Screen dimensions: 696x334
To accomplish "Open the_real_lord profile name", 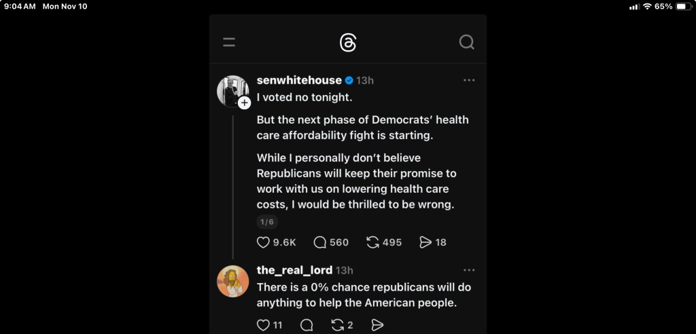I will click(x=294, y=270).
